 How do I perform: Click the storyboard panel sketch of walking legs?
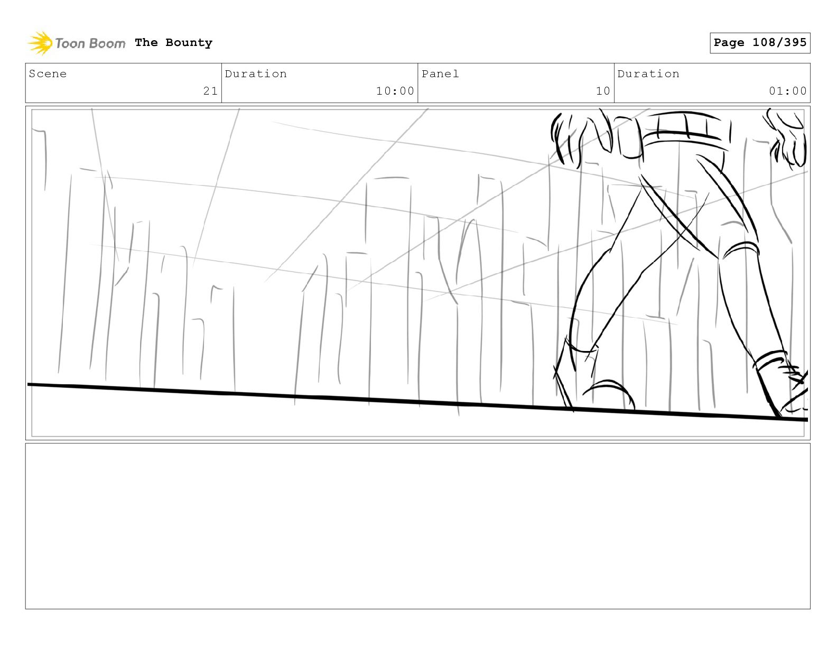(418, 273)
